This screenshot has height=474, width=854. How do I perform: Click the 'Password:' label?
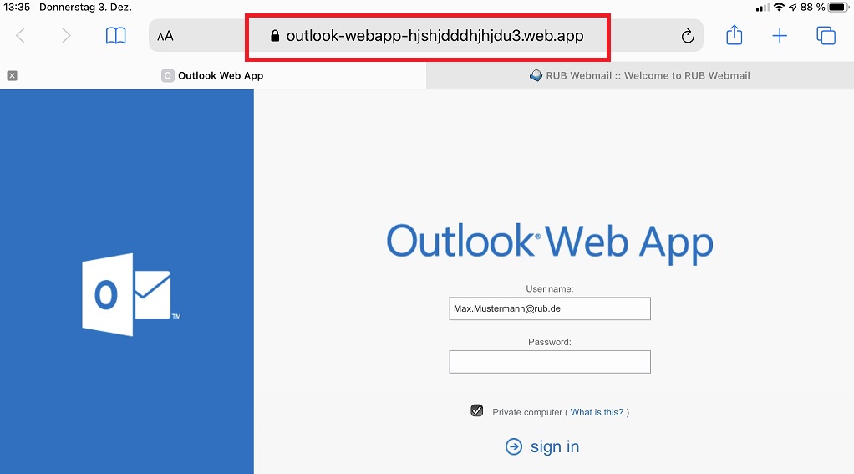tap(550, 342)
